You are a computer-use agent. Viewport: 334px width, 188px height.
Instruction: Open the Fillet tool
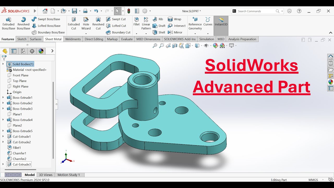pyautogui.click(x=136, y=22)
